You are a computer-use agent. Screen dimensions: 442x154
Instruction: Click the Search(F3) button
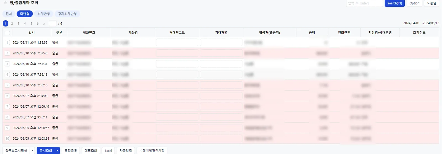394,3
